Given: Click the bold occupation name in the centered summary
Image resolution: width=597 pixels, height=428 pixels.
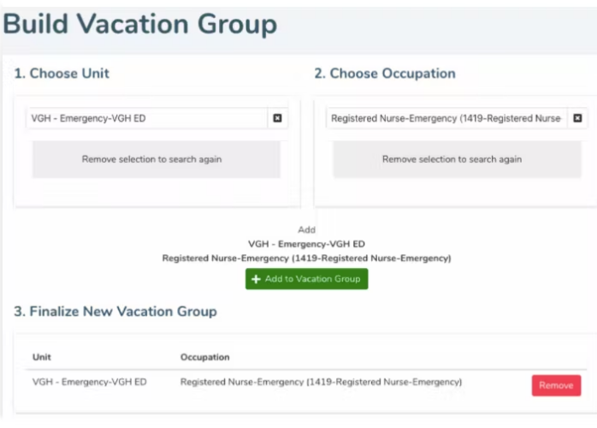Looking at the screenshot, I should tap(306, 258).
